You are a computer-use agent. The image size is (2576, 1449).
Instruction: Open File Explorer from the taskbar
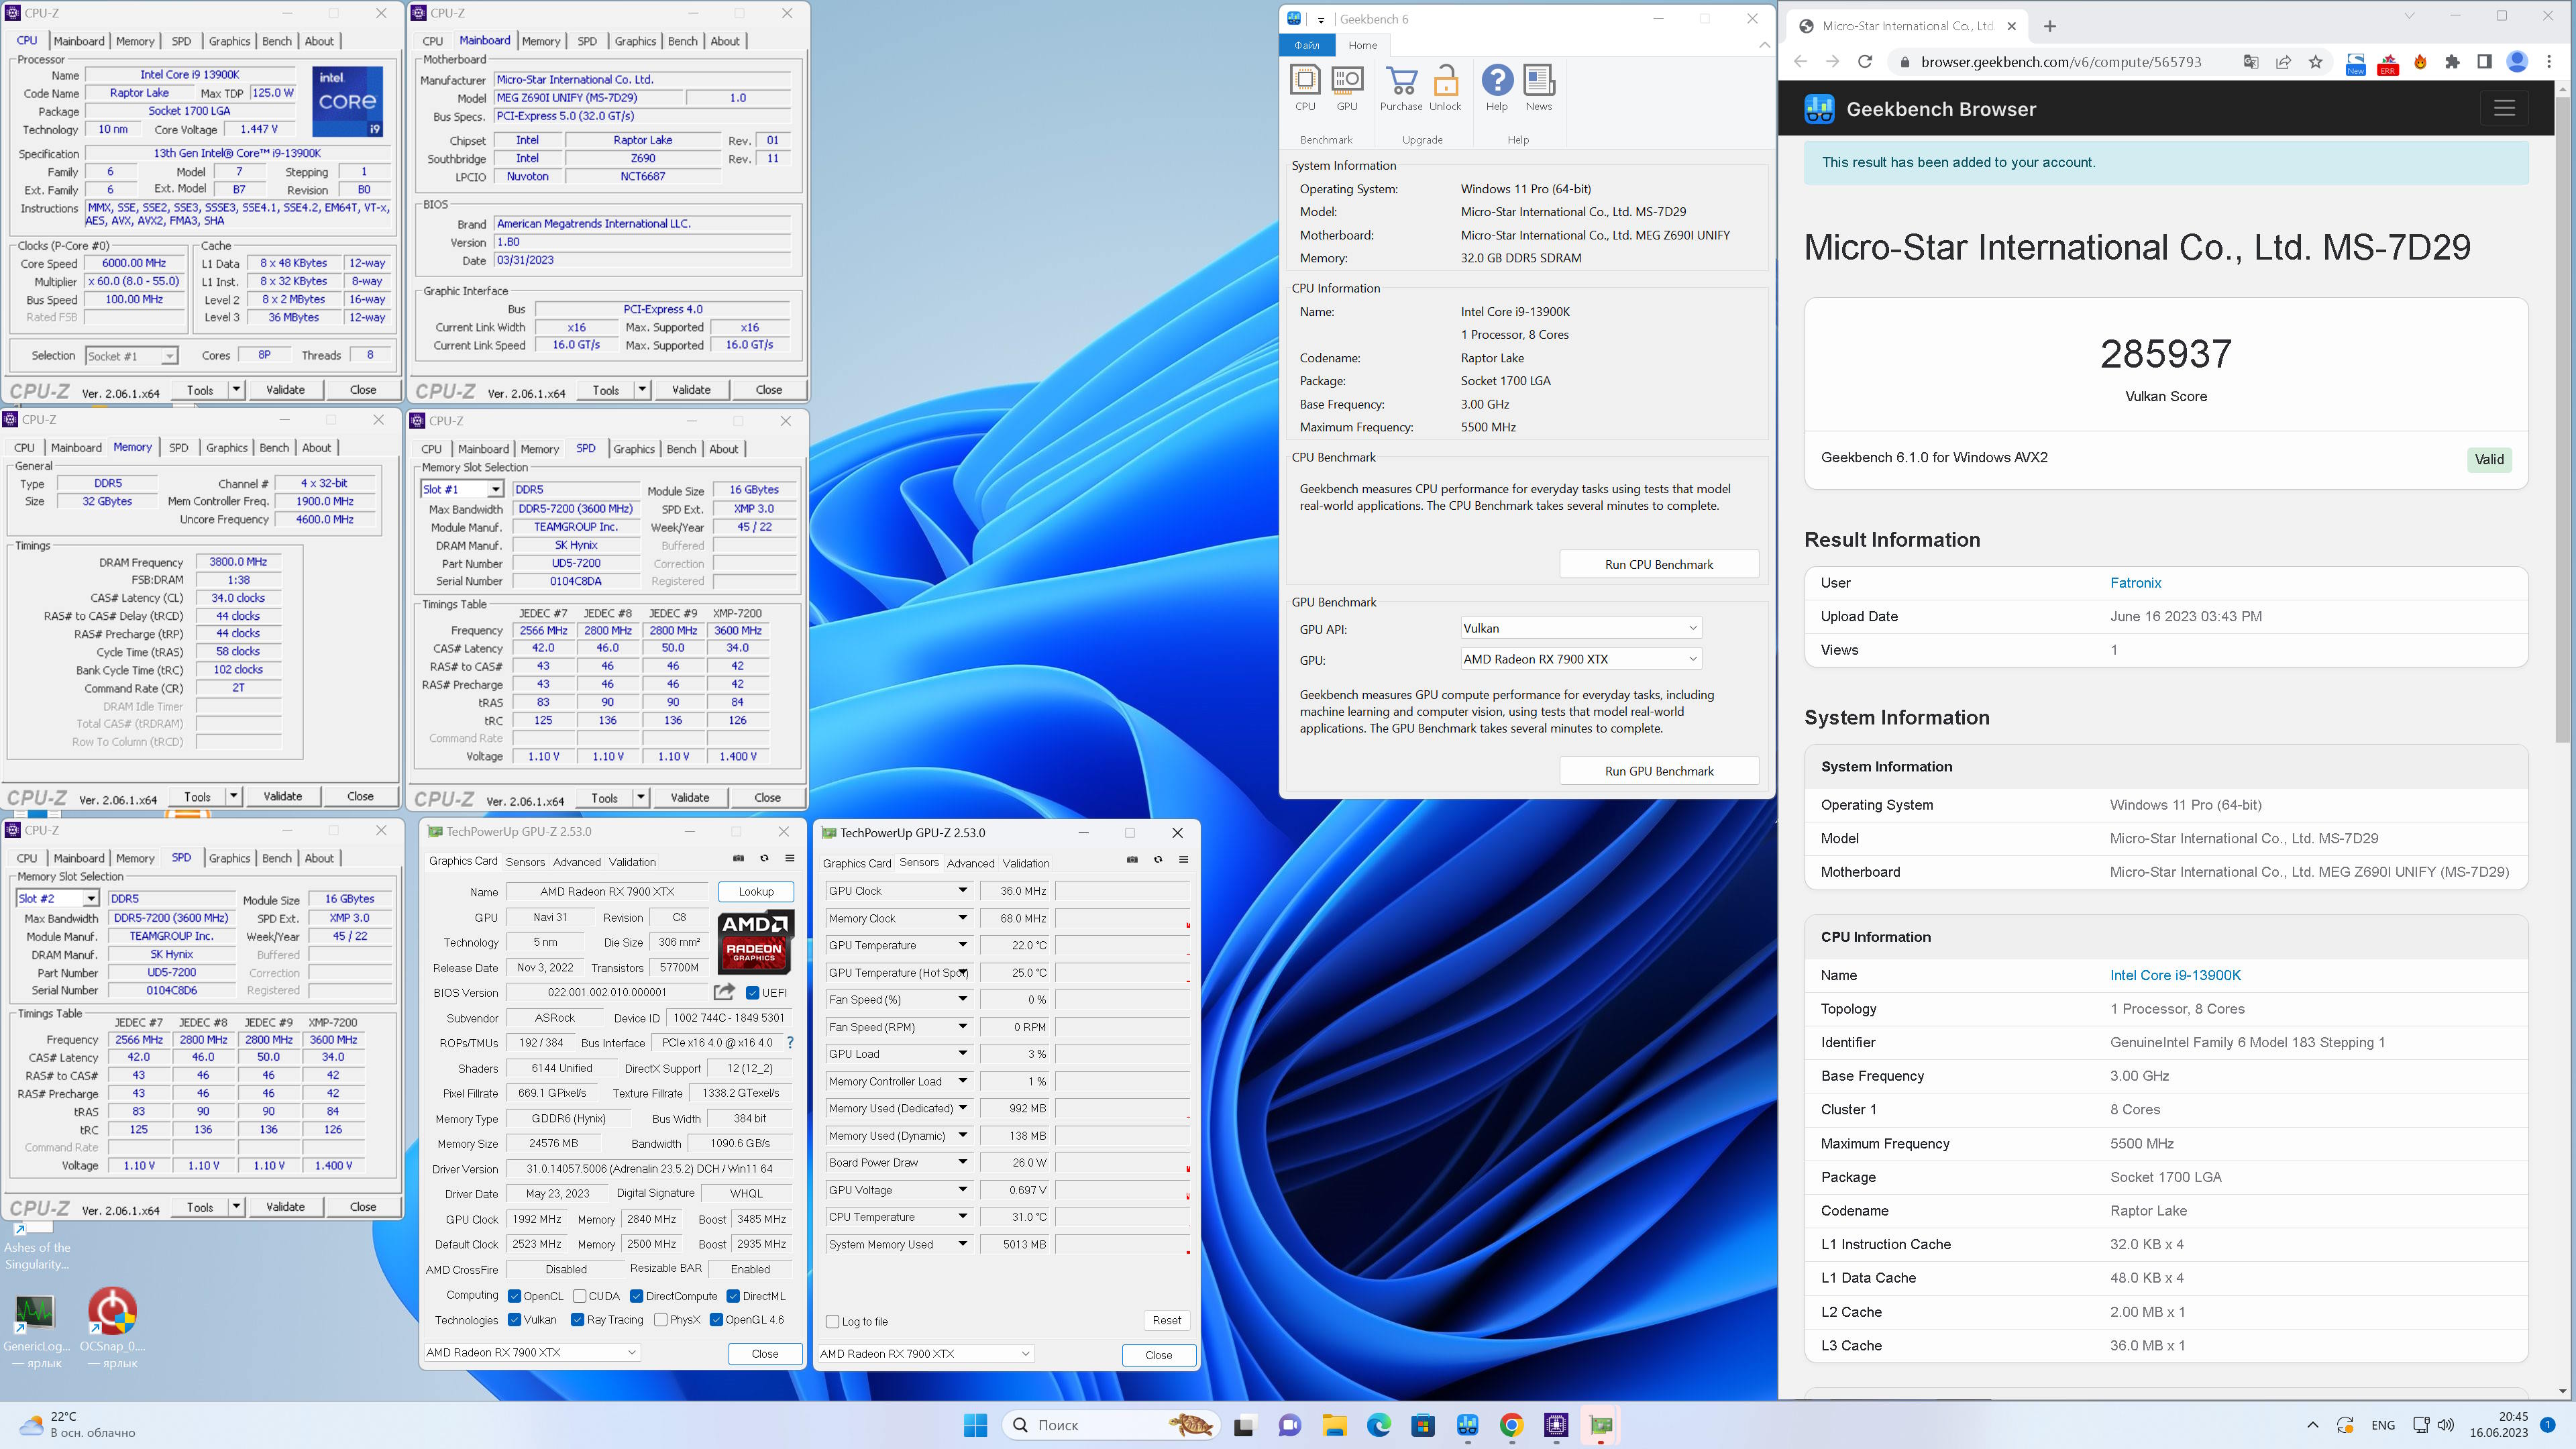tap(1334, 1425)
